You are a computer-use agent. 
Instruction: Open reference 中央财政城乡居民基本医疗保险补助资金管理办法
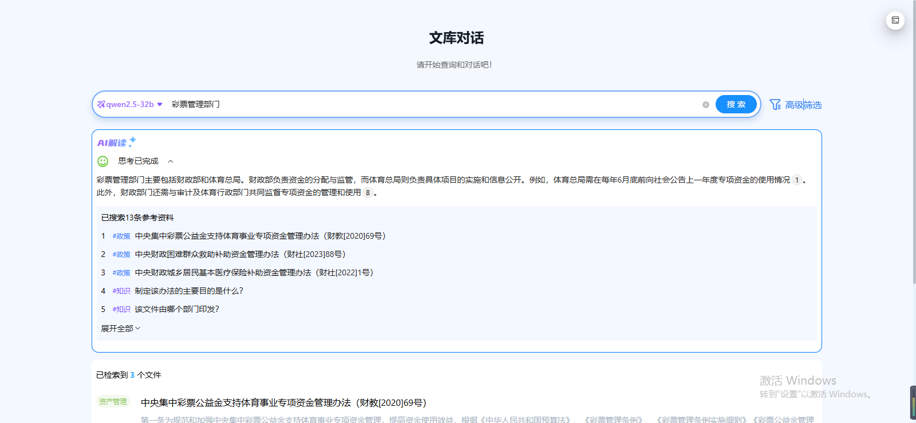254,272
